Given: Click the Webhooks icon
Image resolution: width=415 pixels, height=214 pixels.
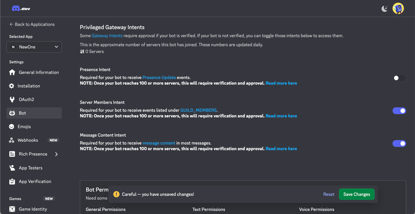Looking at the screenshot, I should (x=11, y=140).
